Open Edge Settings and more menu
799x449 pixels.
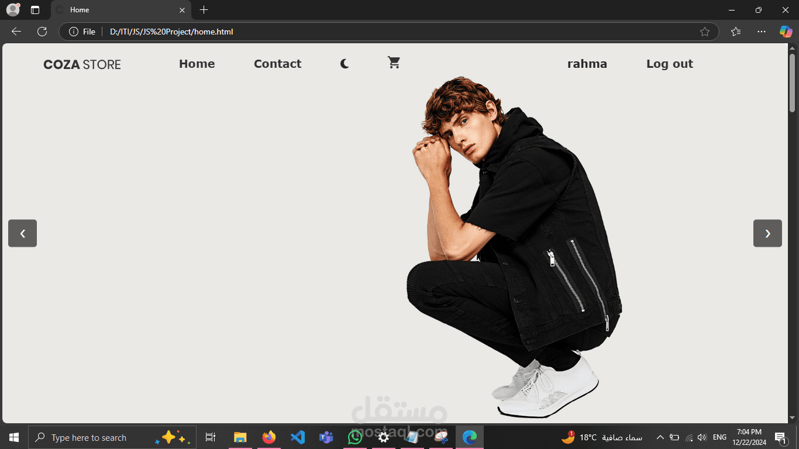coord(761,32)
